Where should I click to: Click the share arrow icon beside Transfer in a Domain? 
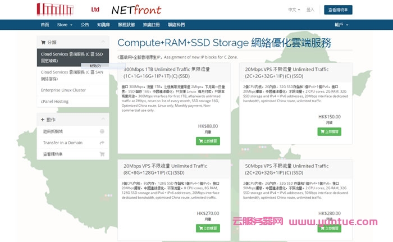click(102, 143)
